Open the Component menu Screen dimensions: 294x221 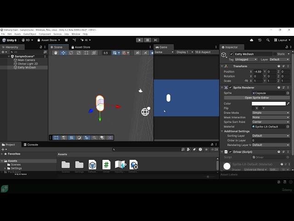pyautogui.click(x=45, y=34)
